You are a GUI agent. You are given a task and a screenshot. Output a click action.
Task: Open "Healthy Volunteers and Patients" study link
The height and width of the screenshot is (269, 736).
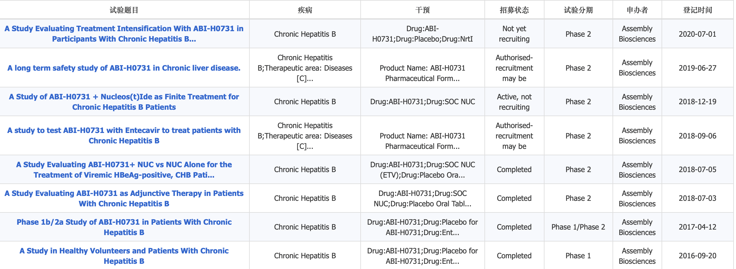tap(124, 256)
